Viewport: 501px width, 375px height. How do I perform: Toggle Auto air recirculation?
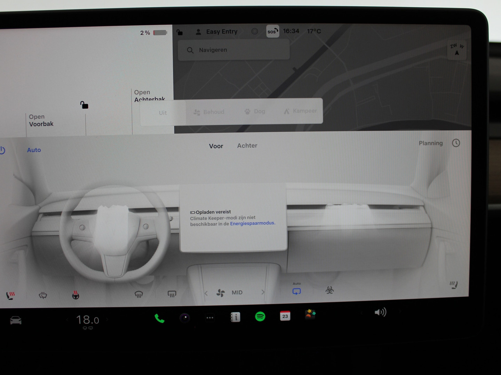(296, 291)
